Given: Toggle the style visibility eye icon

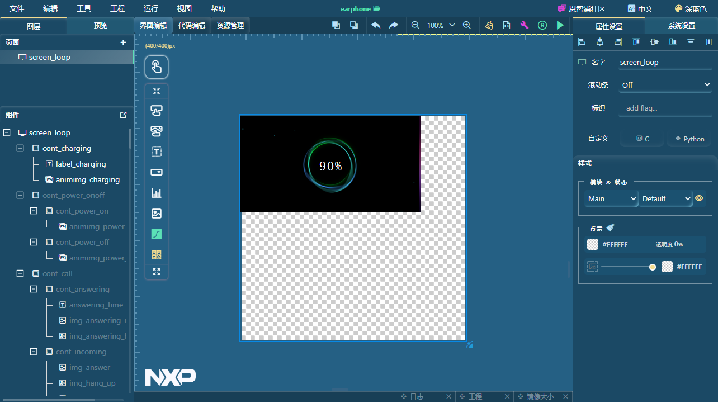Looking at the screenshot, I should point(699,198).
